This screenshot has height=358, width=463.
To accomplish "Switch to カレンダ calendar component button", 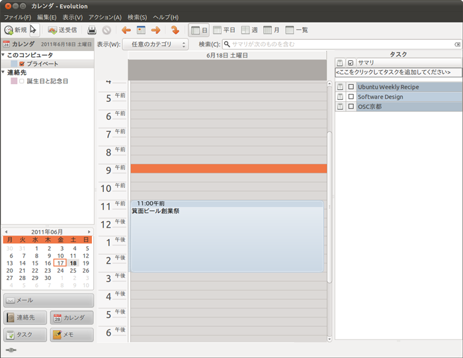I will click(71, 318).
